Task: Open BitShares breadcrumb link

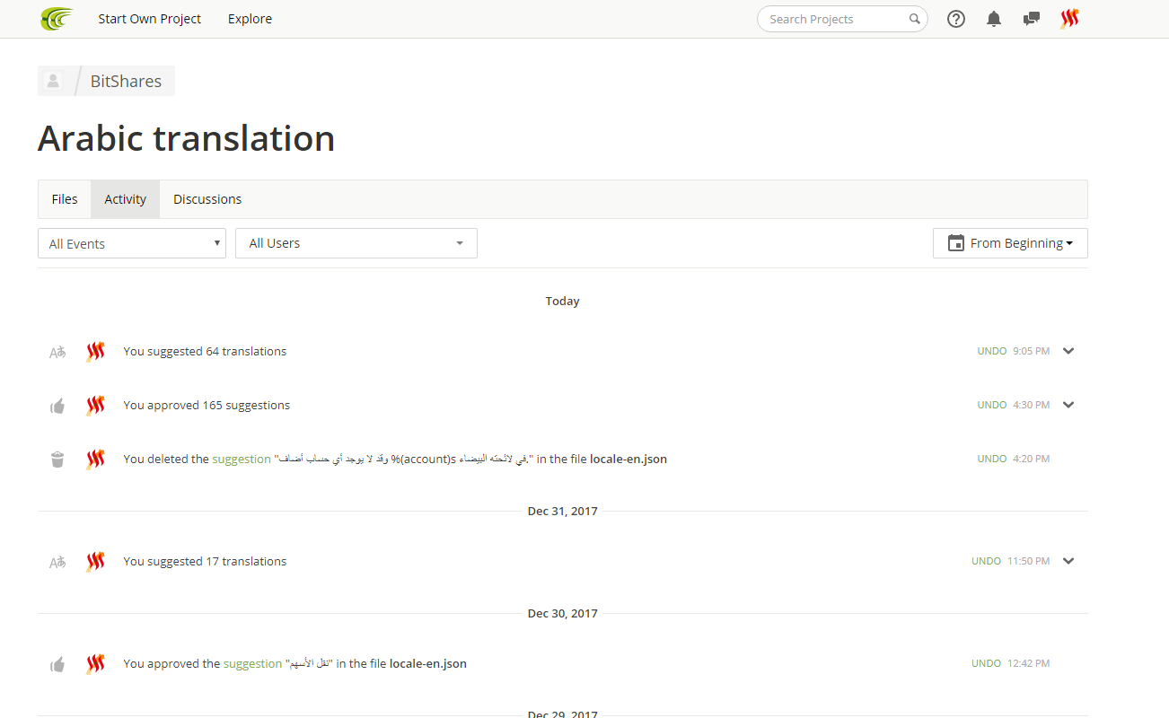Action: [126, 81]
